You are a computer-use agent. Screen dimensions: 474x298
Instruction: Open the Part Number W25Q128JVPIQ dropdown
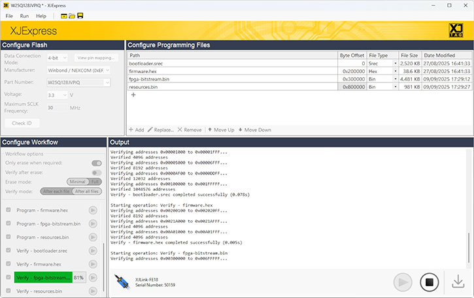[x=78, y=82]
